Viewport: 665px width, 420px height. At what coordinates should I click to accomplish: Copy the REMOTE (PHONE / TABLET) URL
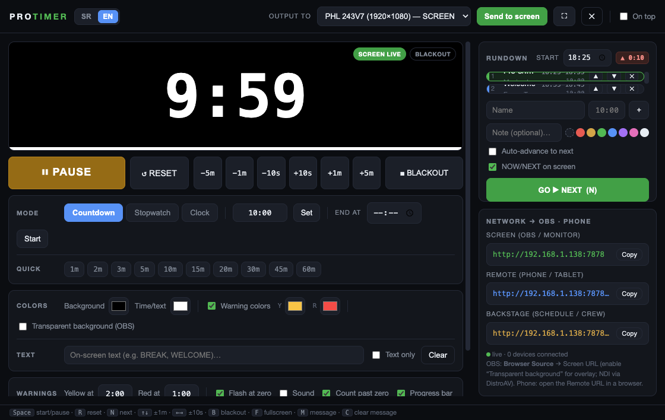629,294
